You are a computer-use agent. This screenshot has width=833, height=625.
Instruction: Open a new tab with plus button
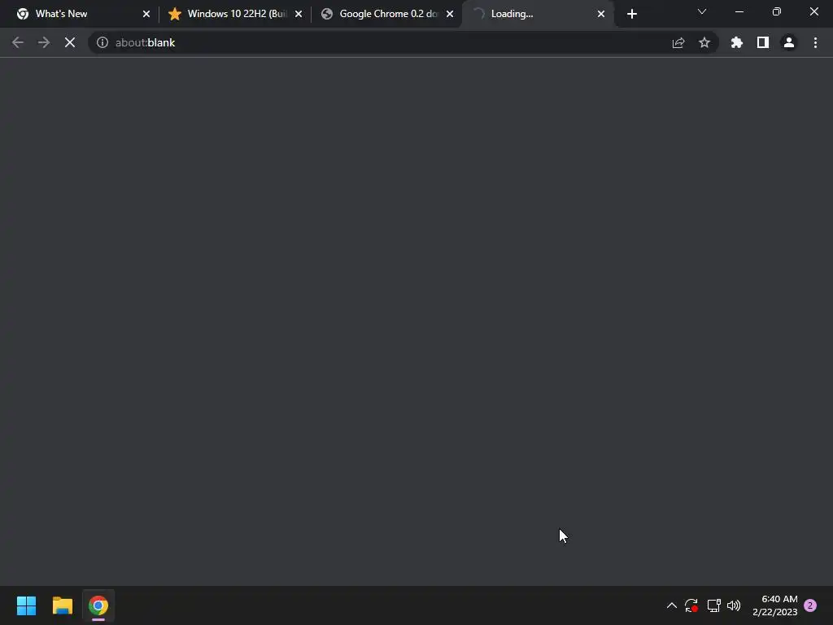pyautogui.click(x=631, y=15)
